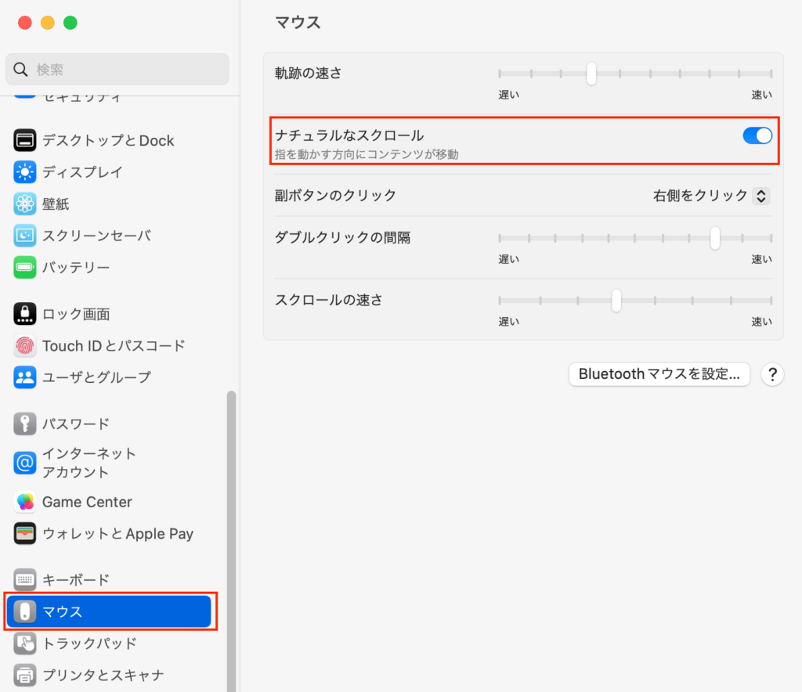Screen dimensions: 802x692
Task: Open ロック画面 settings
Action: point(108,314)
